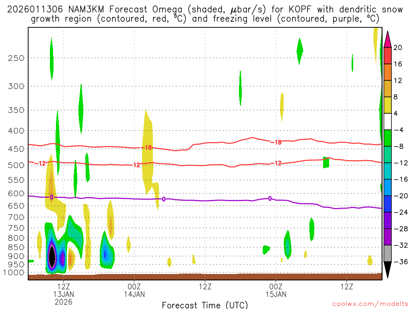Viewport: 412px width, 309px height.
Task: Click the 13JAN date label
Action: (x=64, y=294)
